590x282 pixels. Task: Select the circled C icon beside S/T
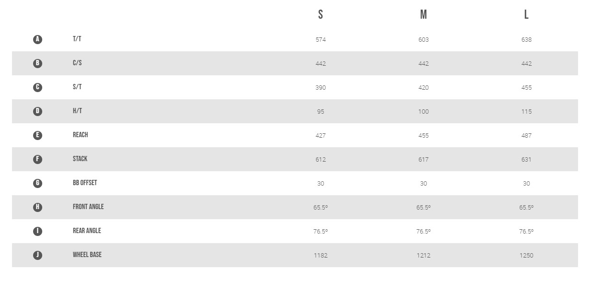point(37,87)
